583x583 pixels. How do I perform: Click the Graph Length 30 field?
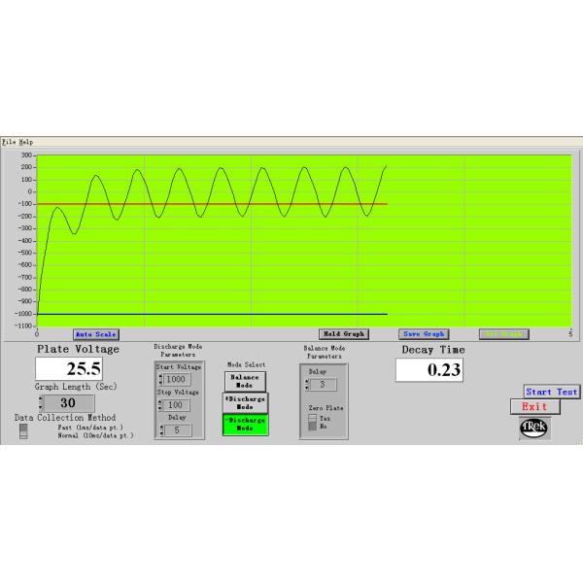(69, 403)
